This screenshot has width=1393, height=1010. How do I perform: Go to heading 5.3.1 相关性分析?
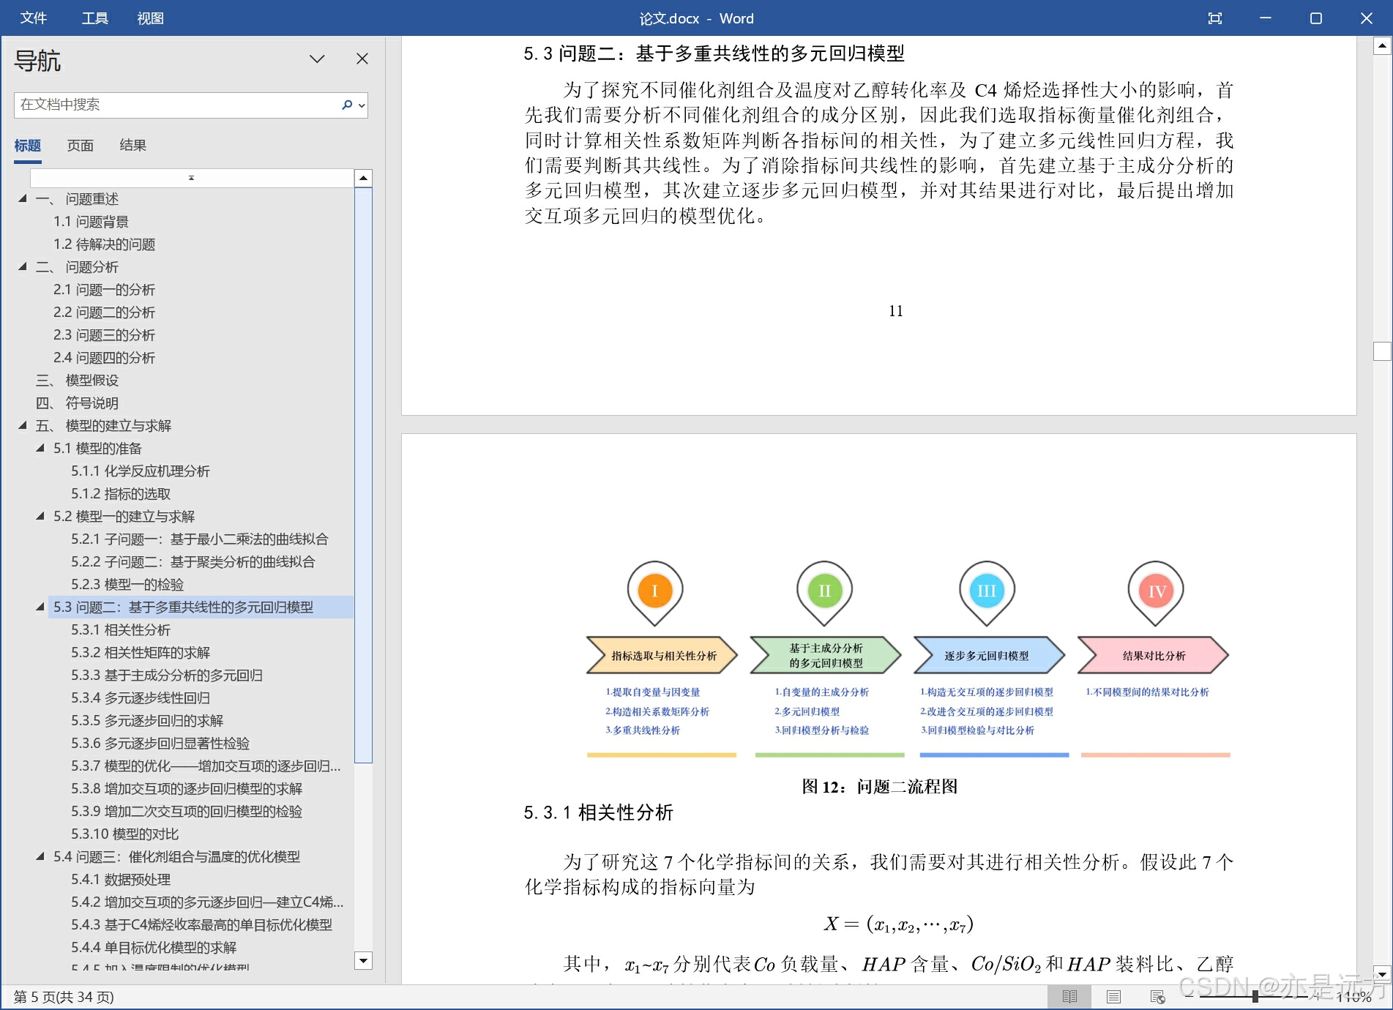click(121, 629)
